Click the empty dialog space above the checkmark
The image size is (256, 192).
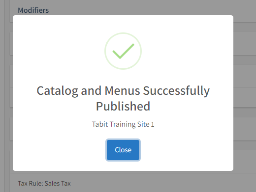pyautogui.click(x=123, y=24)
